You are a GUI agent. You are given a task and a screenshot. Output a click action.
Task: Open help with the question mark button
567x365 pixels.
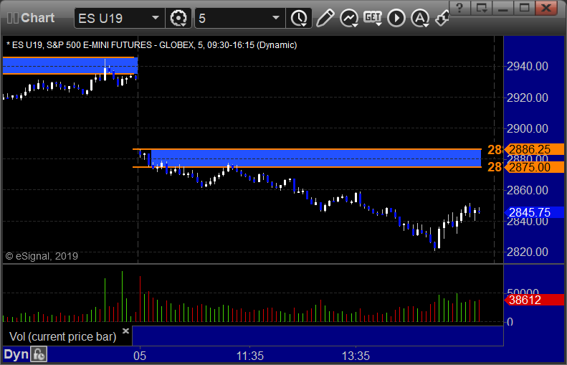[459, 8]
